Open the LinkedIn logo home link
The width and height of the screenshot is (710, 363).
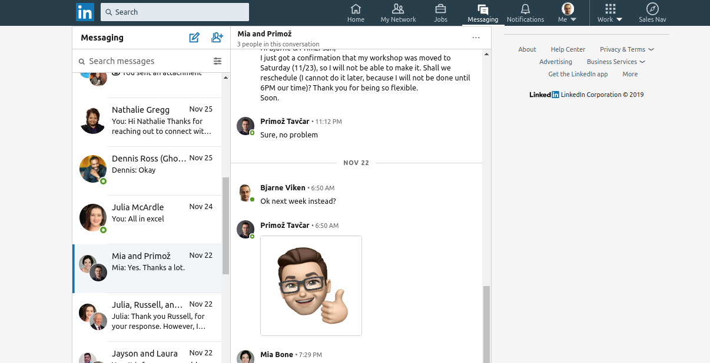pyautogui.click(x=85, y=12)
